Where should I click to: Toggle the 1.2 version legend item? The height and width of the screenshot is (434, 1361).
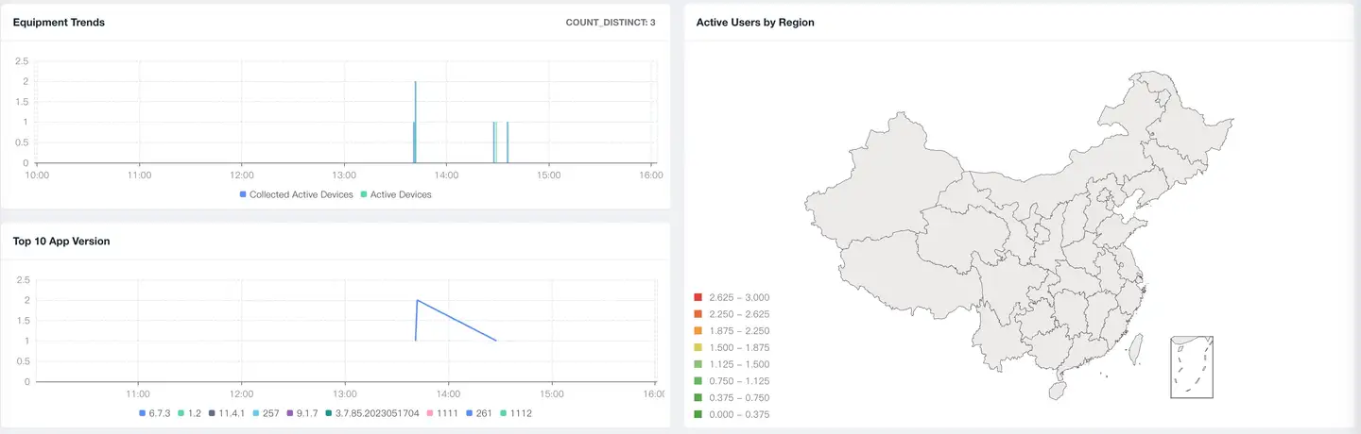pyautogui.click(x=189, y=413)
